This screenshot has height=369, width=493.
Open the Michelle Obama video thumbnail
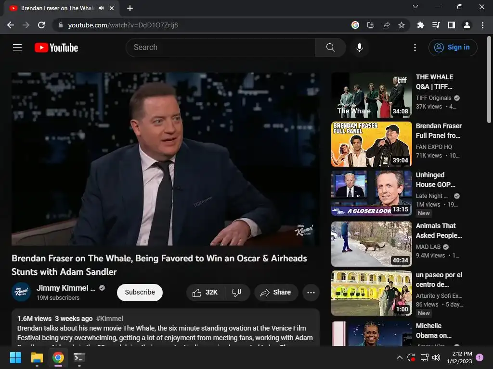372,333
